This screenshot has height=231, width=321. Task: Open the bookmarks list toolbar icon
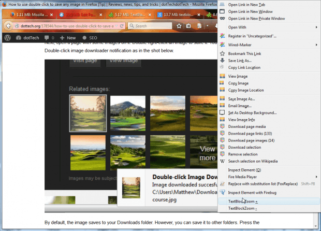click(x=188, y=26)
